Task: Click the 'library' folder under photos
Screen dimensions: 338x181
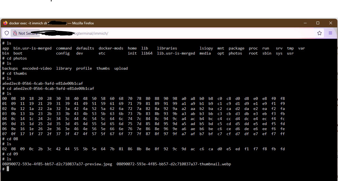Action: 64,69
